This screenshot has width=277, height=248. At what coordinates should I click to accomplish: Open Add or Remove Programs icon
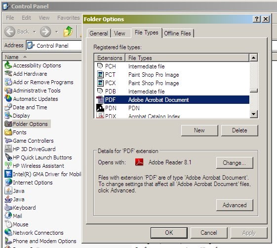(8, 82)
